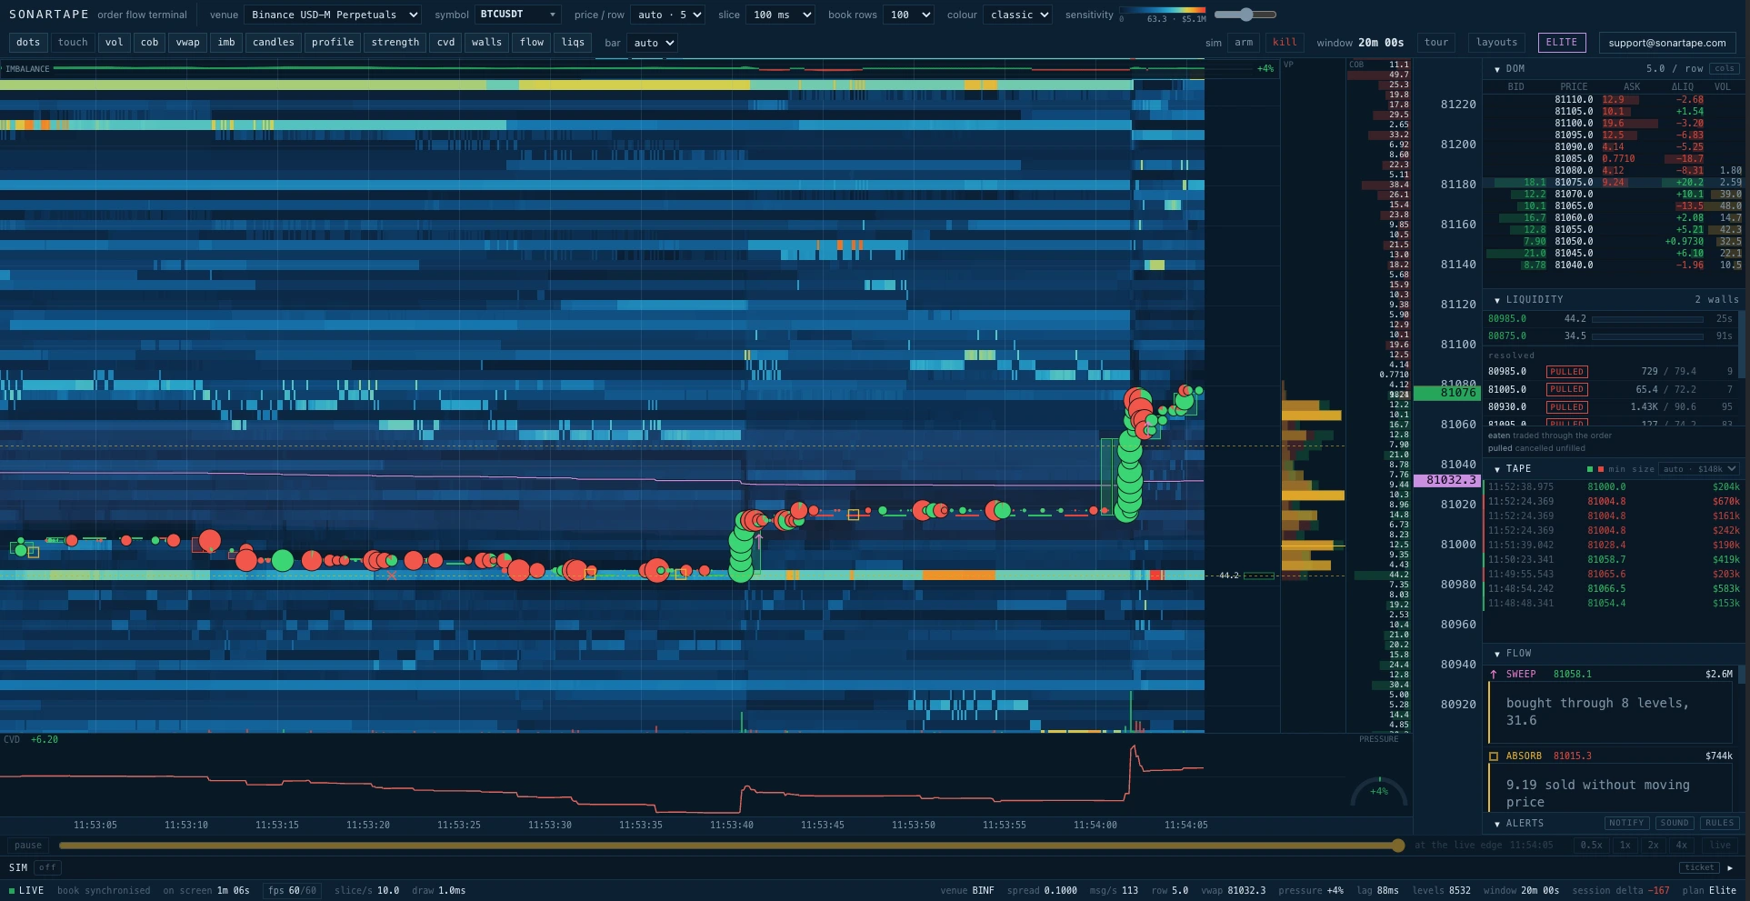The image size is (1750, 901).
Task: Start the tour
Action: 1436,43
